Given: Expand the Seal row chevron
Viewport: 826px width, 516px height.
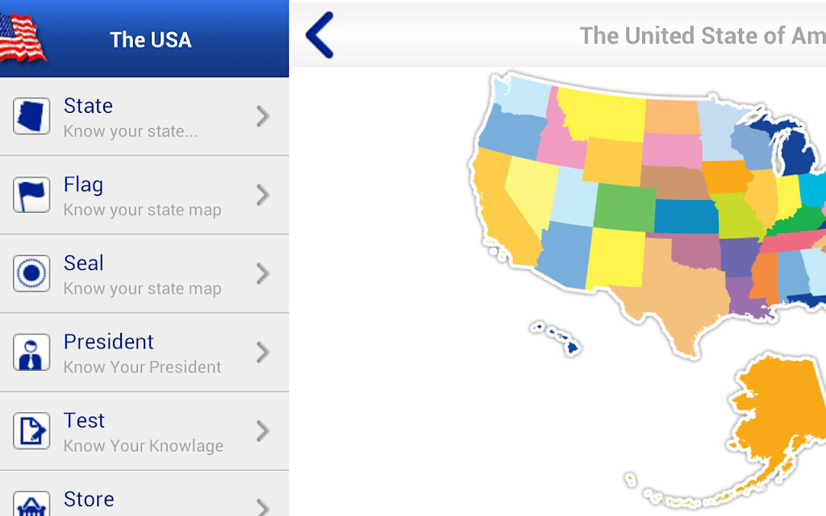Looking at the screenshot, I should tap(263, 274).
